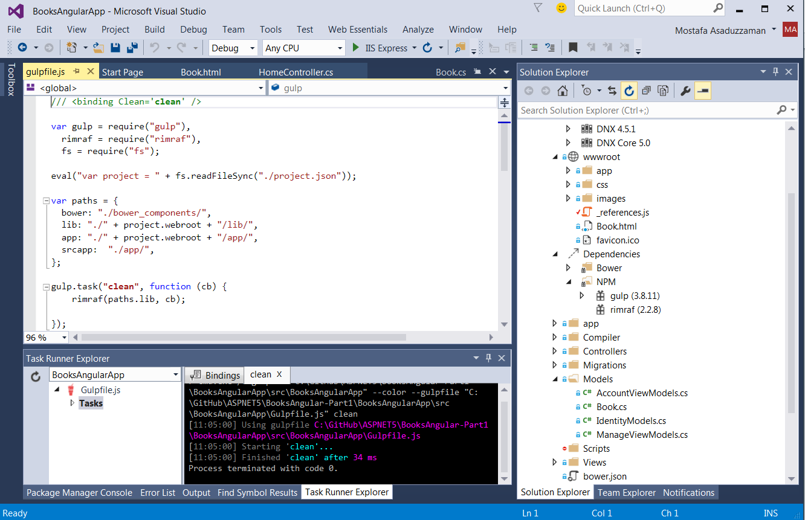805x520 pixels.
Task: Collapse the wwwroot folder node
Action: point(555,156)
